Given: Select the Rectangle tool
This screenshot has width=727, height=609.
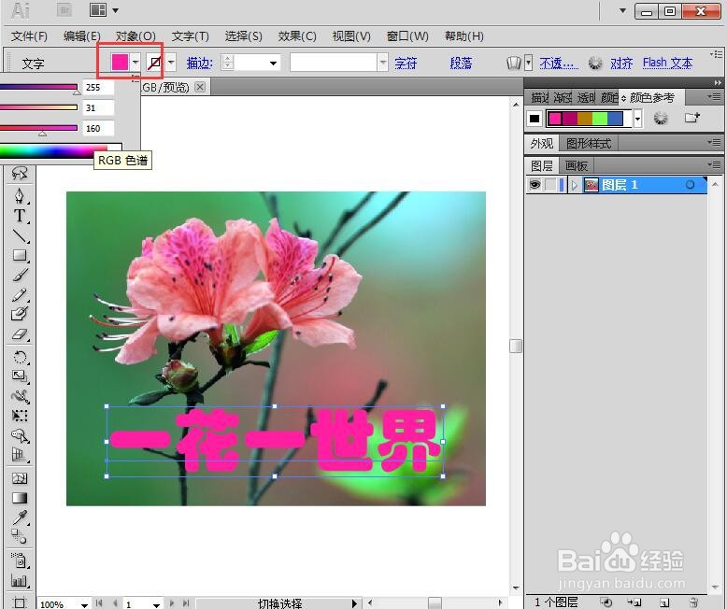Looking at the screenshot, I should pyautogui.click(x=20, y=255).
